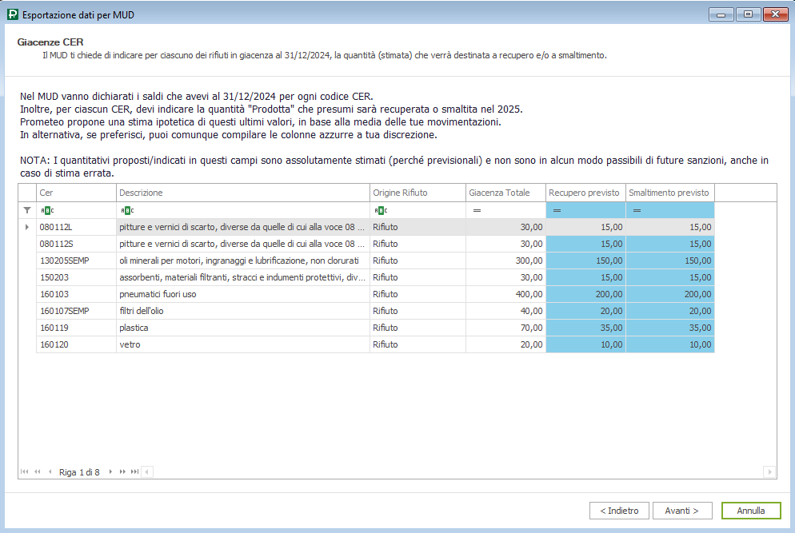Edit Smaltimento previsto value for vetro
795x533 pixels.
tap(669, 344)
